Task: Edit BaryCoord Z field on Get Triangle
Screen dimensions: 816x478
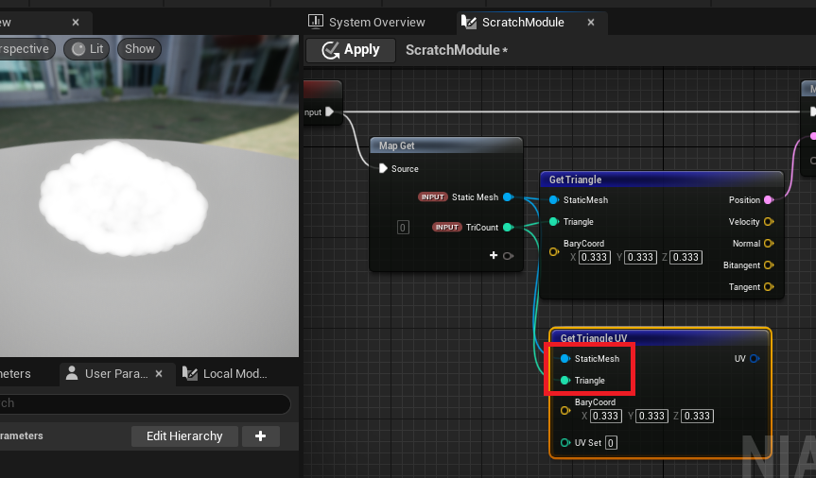Action: [x=686, y=258]
